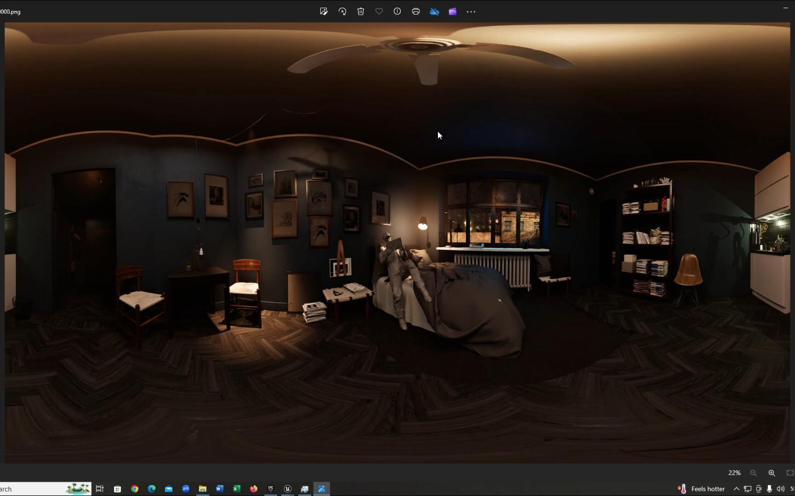This screenshot has height=496, width=795.
Task: Open the Edit image tool
Action: [x=324, y=11]
